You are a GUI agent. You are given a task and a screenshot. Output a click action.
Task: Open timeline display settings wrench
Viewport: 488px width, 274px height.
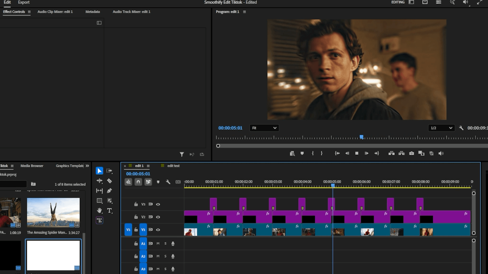[168, 182]
